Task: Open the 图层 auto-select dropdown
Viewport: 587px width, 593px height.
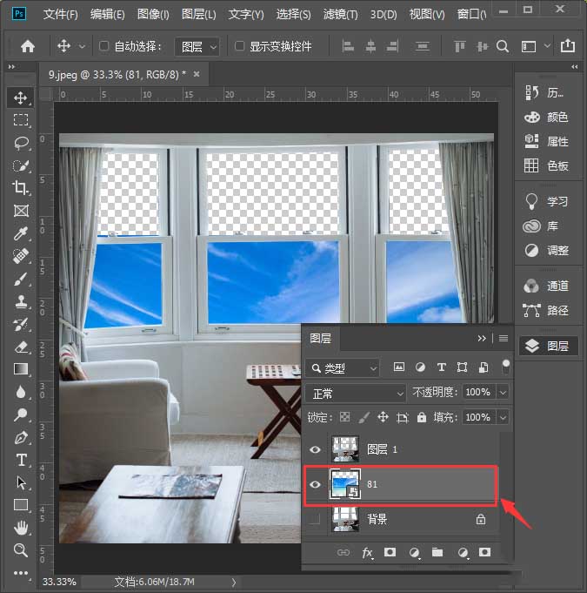Action: [x=197, y=47]
